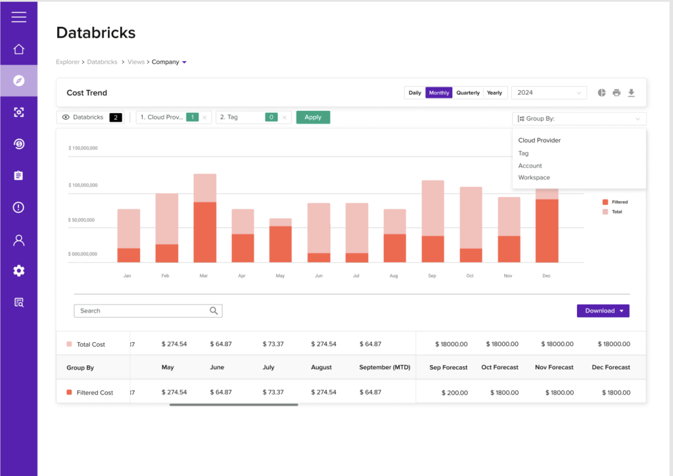Click the December bar in chart
Screen dimensions: 673x476
point(547,226)
